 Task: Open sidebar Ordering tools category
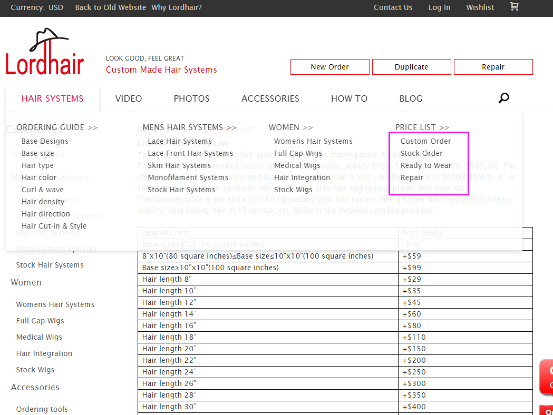(x=42, y=409)
